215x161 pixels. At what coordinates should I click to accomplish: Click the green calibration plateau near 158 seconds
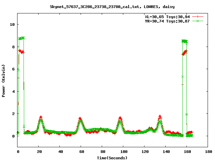tap(184, 41)
